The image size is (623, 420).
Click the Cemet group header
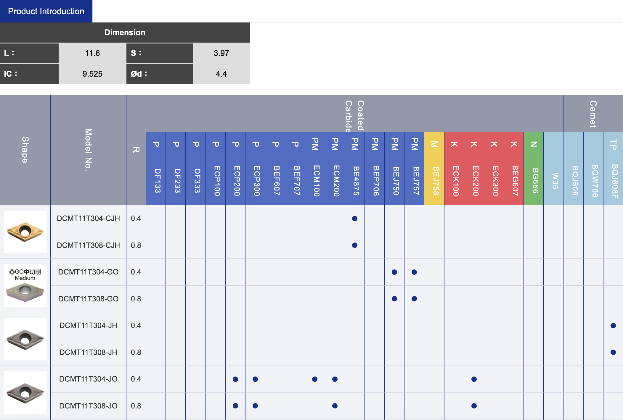593,114
